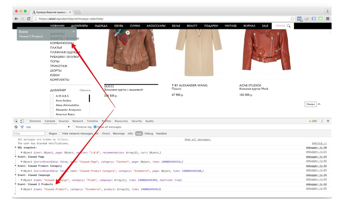The height and width of the screenshot is (215, 344).
Task: Select the ПЛАТЬЯ category
Action: click(56, 48)
